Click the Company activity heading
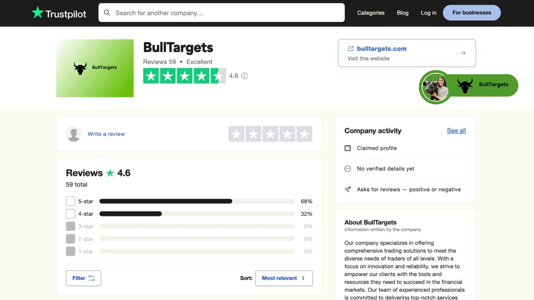Image resolution: width=534 pixels, height=300 pixels. pyautogui.click(x=373, y=131)
